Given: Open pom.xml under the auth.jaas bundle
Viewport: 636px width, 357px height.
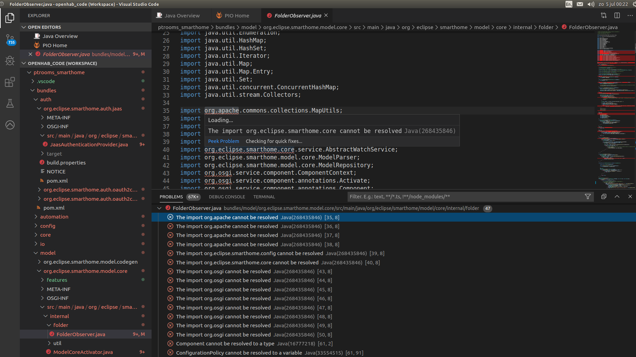Looking at the screenshot, I should 57,181.
